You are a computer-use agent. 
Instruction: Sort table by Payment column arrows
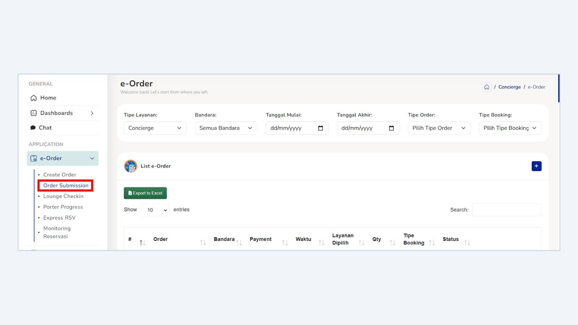coord(285,243)
